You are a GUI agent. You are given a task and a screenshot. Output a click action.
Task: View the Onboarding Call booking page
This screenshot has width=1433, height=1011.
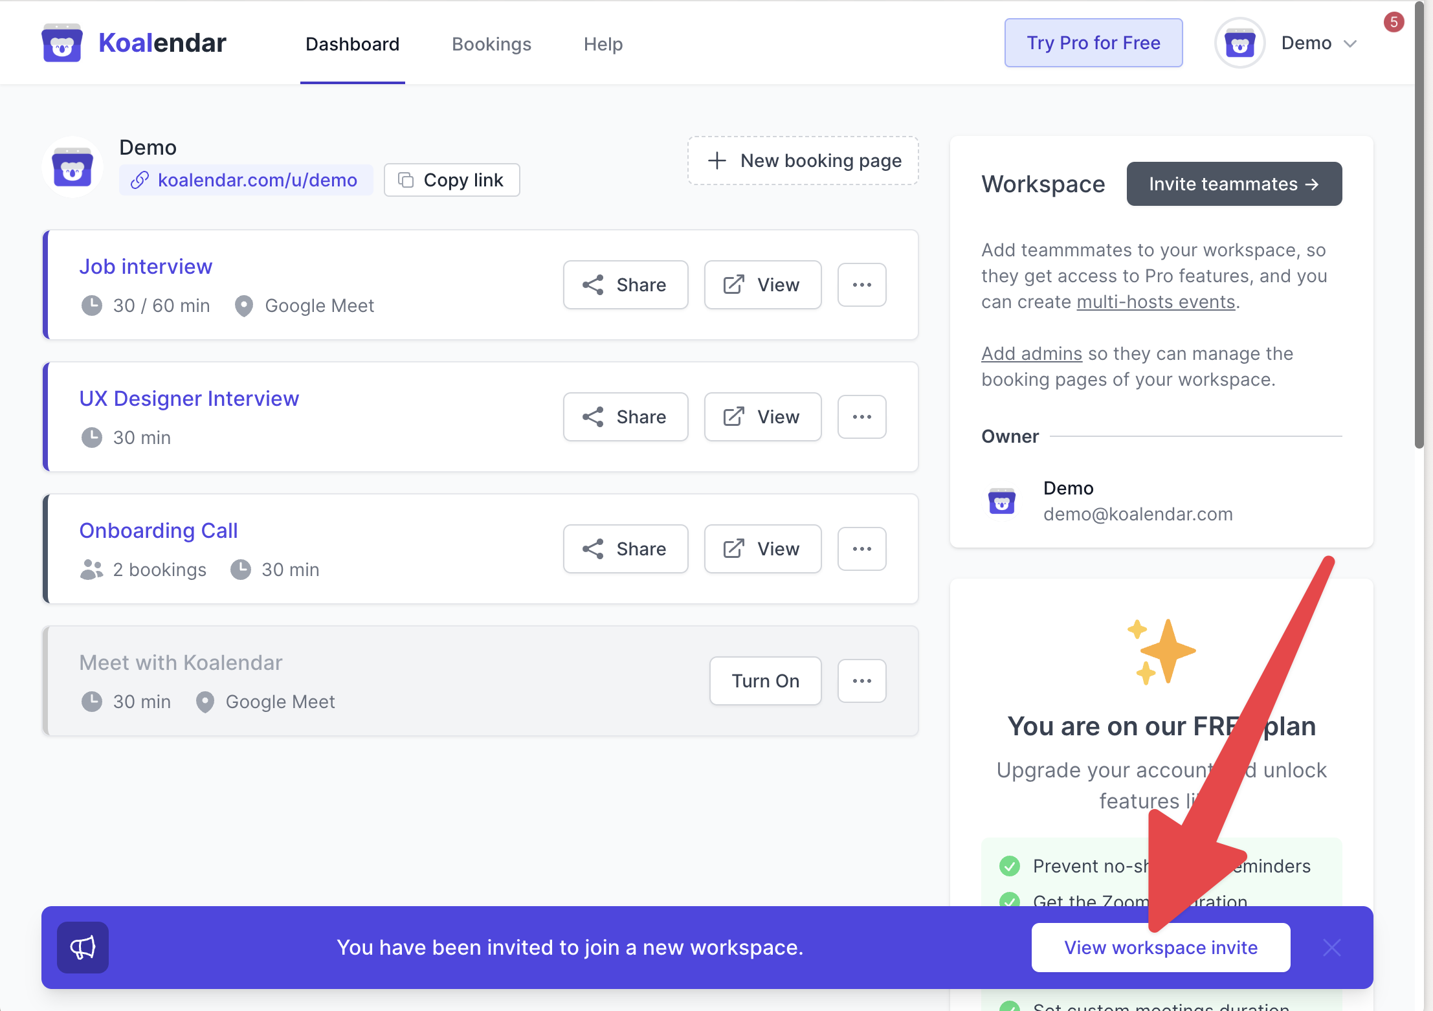pyautogui.click(x=762, y=549)
